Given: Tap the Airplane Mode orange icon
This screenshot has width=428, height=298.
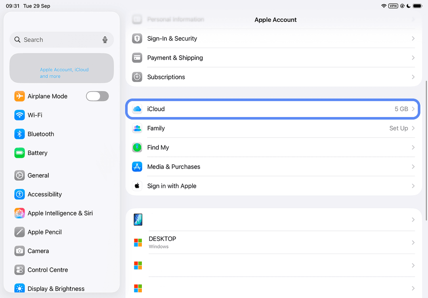Looking at the screenshot, I should 19,96.
